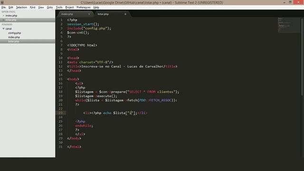Open the Help menu
Viewport: 304px width, 171px height.
point(96,8)
